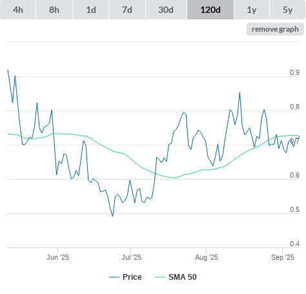Viewport: 306px width, 294px height.
Task: Select the 8h time range tab
Action: [54, 10]
